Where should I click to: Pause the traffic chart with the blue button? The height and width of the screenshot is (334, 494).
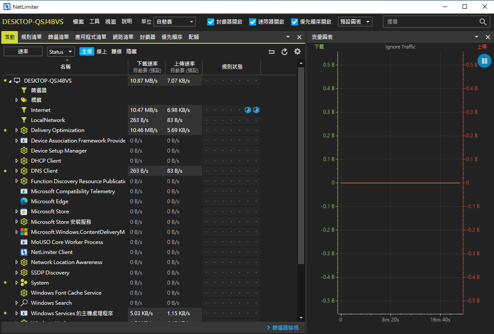click(x=484, y=61)
